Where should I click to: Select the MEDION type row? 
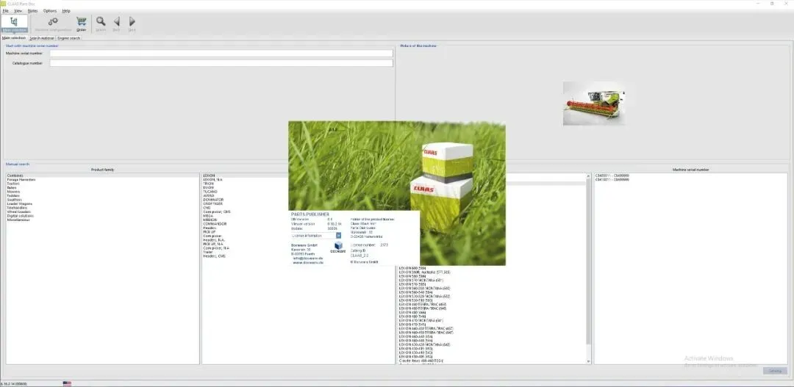coord(246,220)
